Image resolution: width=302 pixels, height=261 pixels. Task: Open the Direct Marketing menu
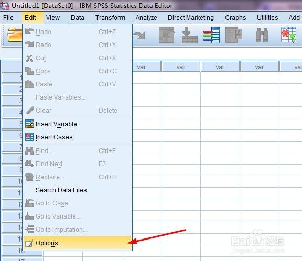click(191, 18)
